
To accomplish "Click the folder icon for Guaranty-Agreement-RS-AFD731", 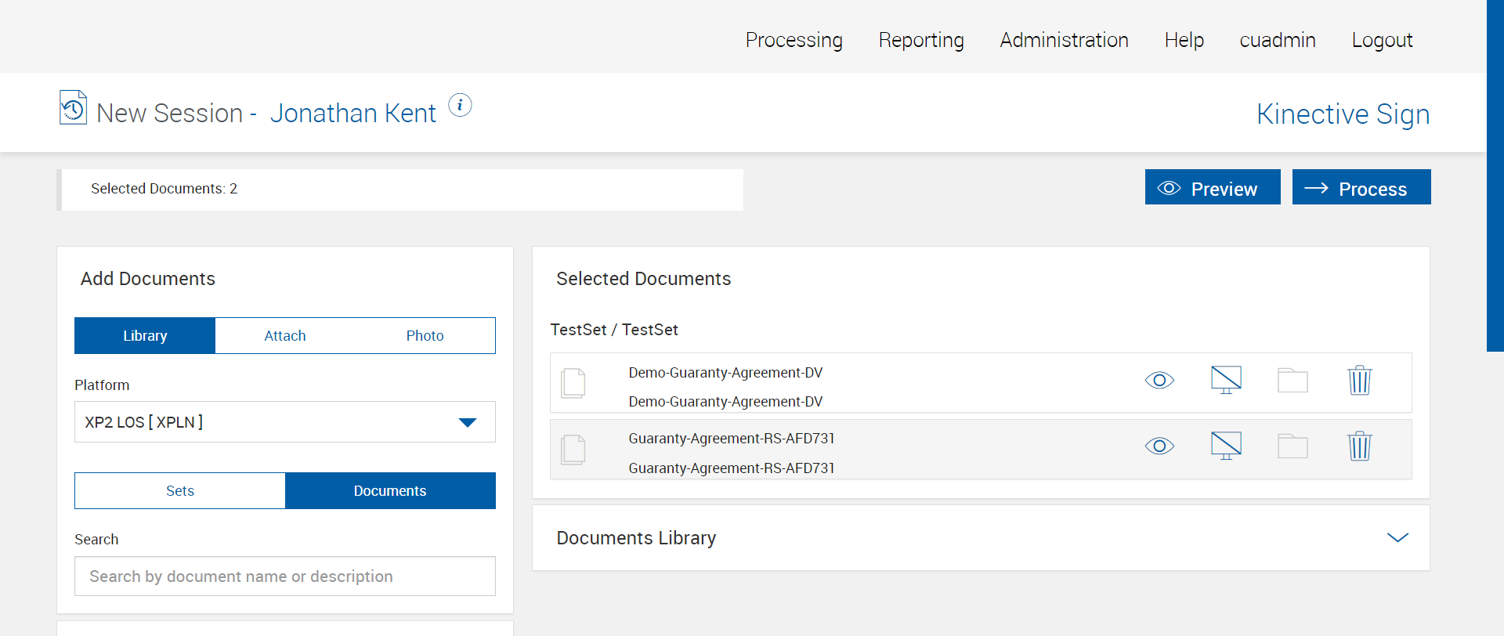I will tap(1292, 446).
